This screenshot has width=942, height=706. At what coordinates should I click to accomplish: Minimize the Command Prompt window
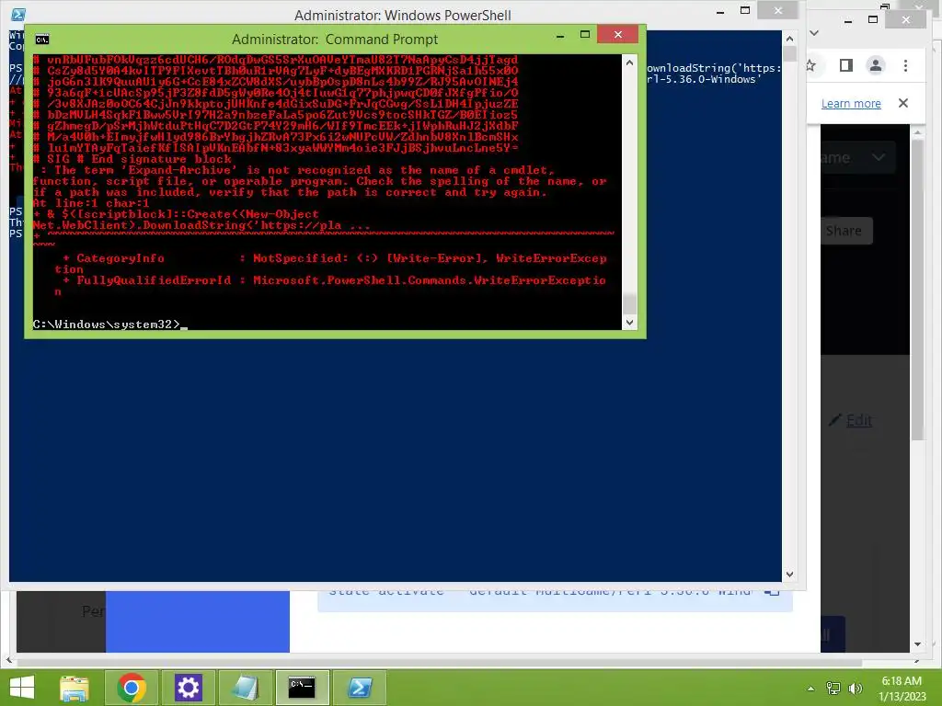pyautogui.click(x=560, y=36)
